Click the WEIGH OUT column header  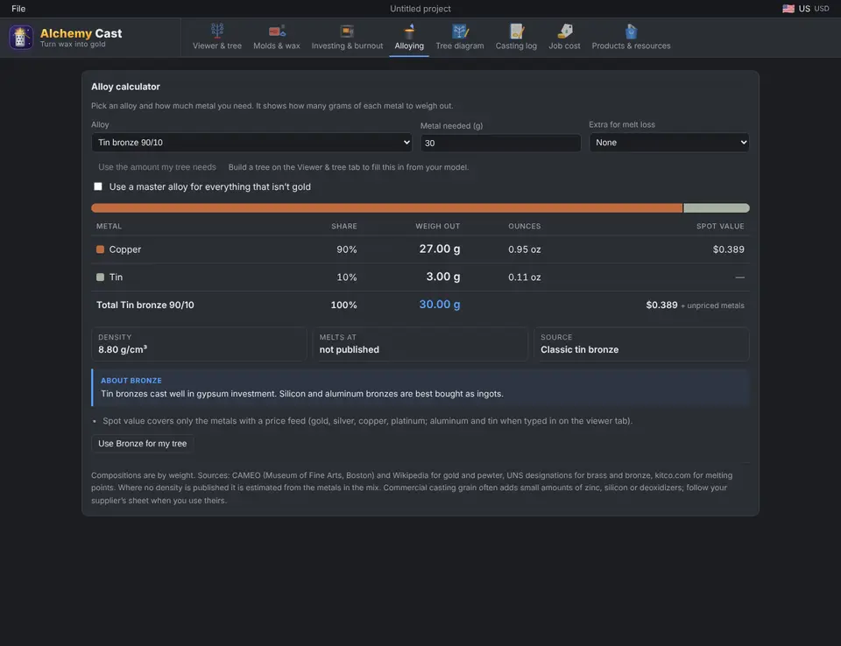pos(438,226)
